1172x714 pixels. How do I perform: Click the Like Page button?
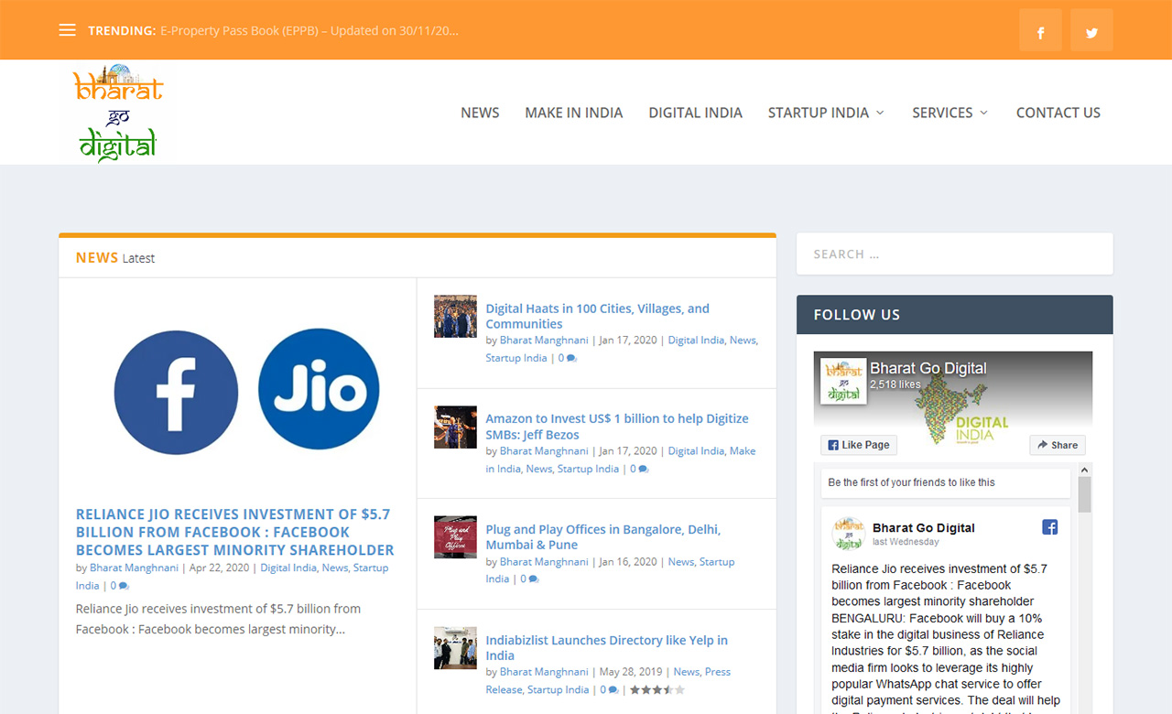(x=859, y=445)
